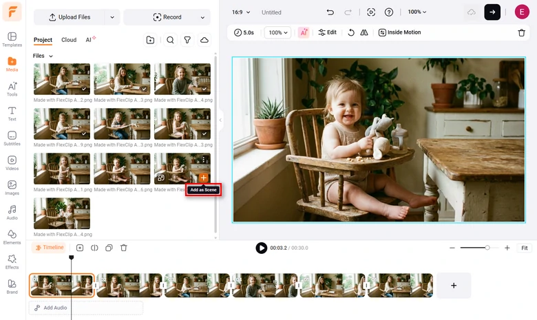The height and width of the screenshot is (320, 537).
Task: Delete the scene using timeline trash icon
Action: tap(124, 248)
